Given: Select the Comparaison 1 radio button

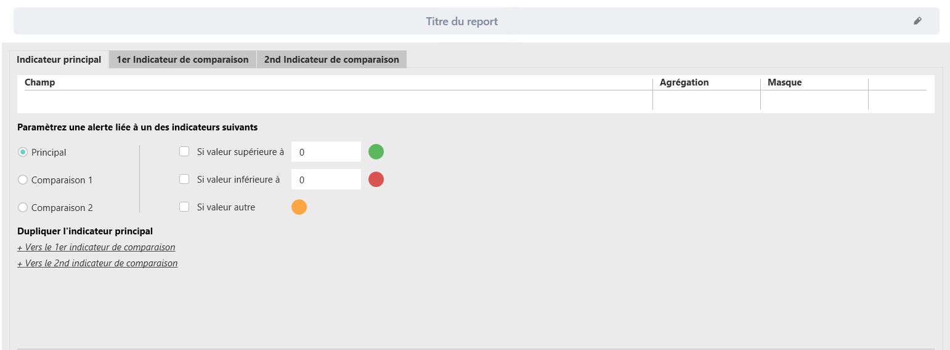Looking at the screenshot, I should click(x=23, y=180).
